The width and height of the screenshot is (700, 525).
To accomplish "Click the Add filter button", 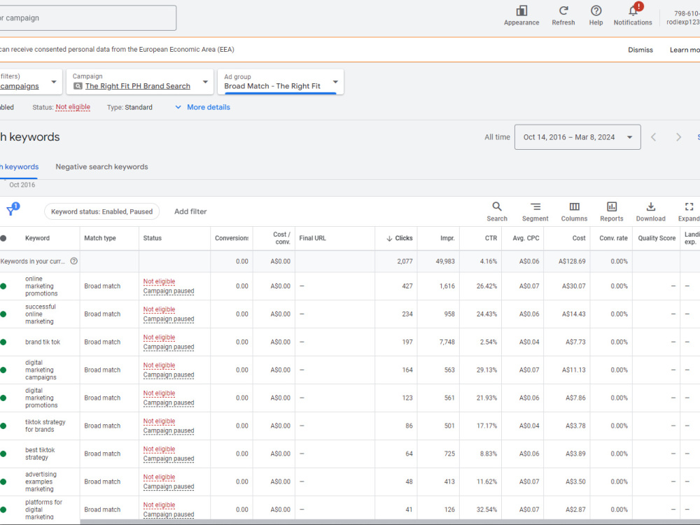I will 190,211.
